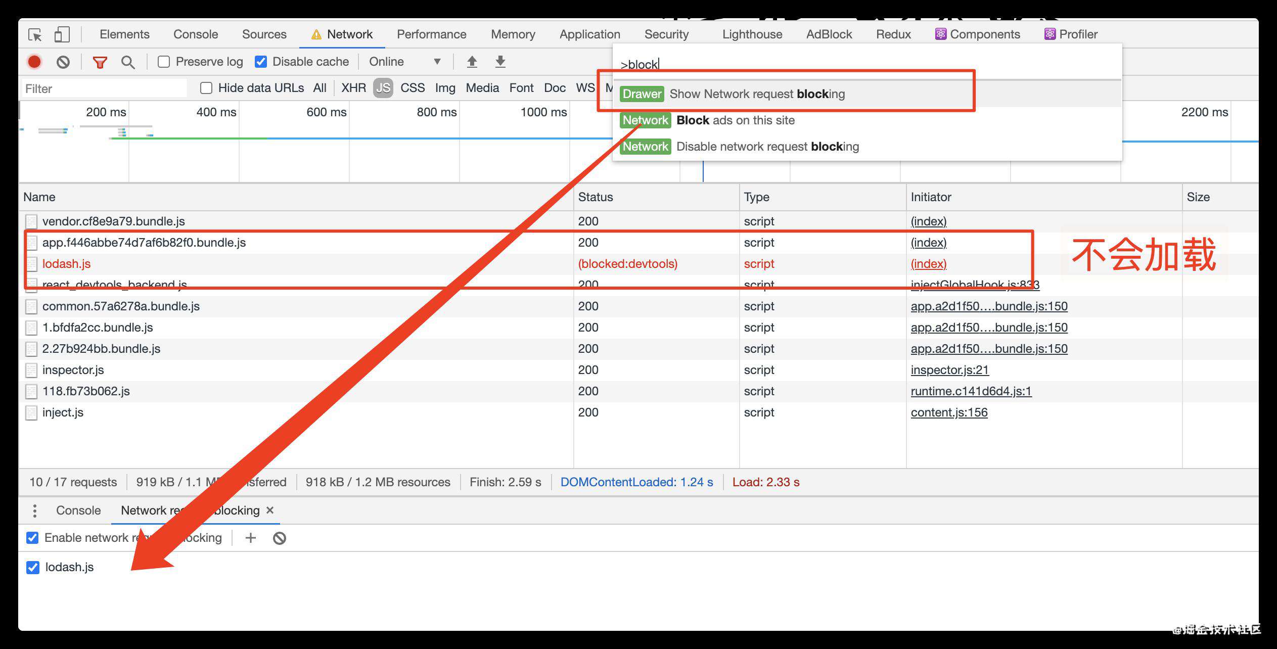The width and height of the screenshot is (1277, 649).
Task: Click file icon beside inspector.js
Action: [31, 370]
